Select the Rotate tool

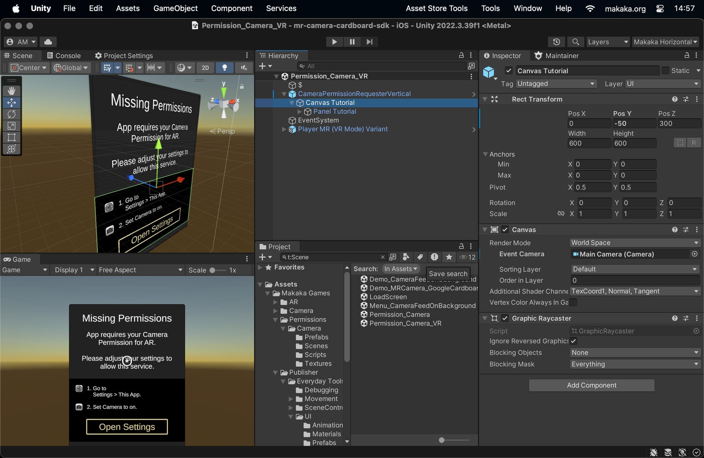pos(11,114)
